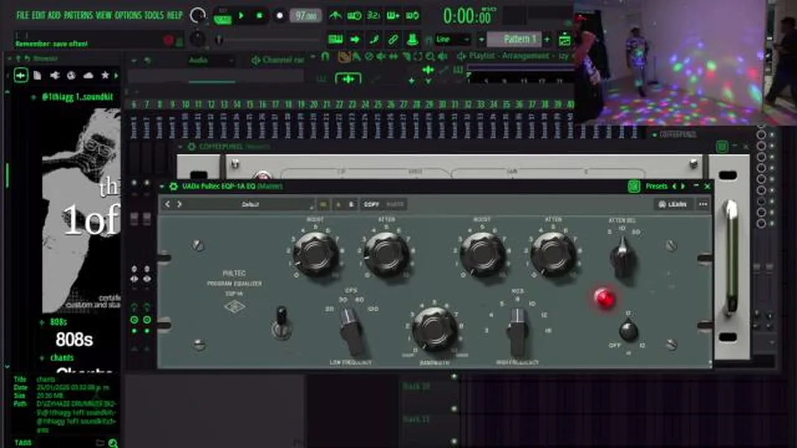Open the FILE menu

(x=22, y=15)
